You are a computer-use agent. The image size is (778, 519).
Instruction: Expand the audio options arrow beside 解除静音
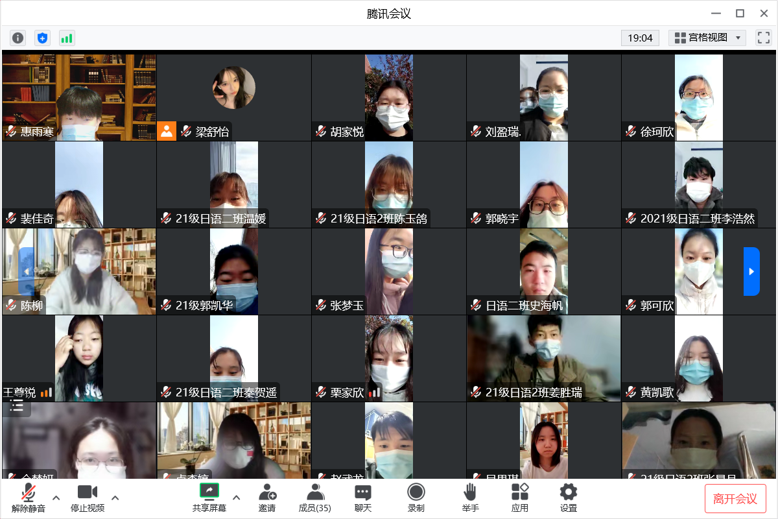56,498
